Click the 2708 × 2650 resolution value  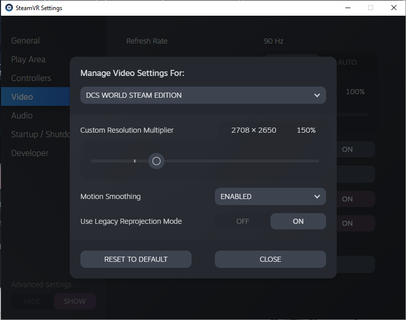pos(254,130)
